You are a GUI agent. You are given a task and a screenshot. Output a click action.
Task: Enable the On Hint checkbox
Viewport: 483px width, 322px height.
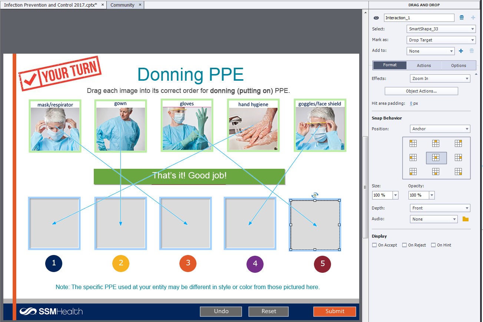pyautogui.click(x=433, y=245)
